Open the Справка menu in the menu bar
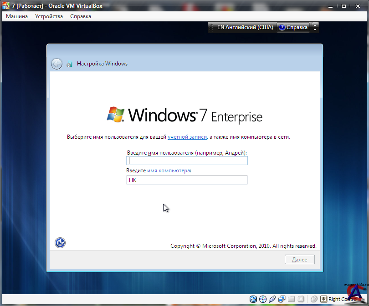Viewport: 369px width, 306px height. [x=81, y=16]
